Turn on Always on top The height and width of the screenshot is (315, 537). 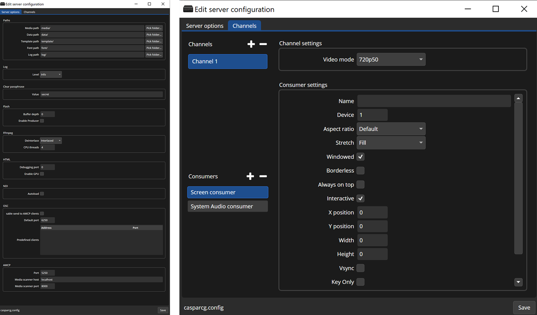click(x=360, y=185)
